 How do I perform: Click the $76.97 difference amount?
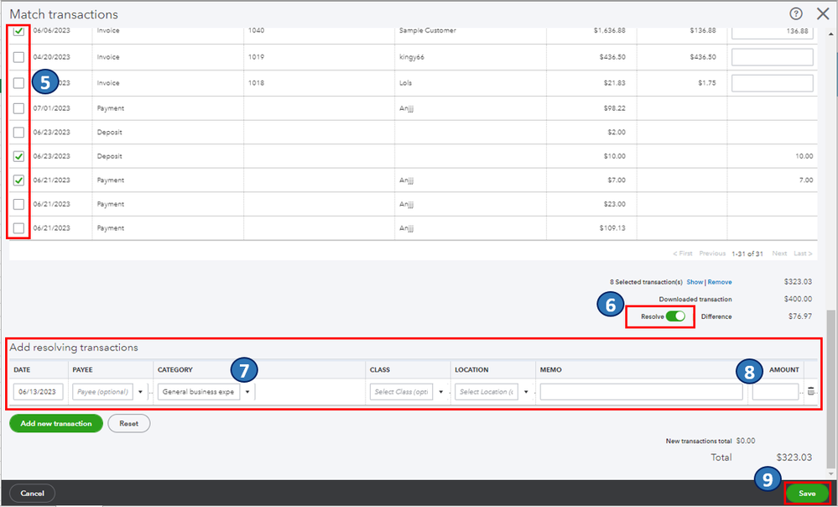click(800, 316)
